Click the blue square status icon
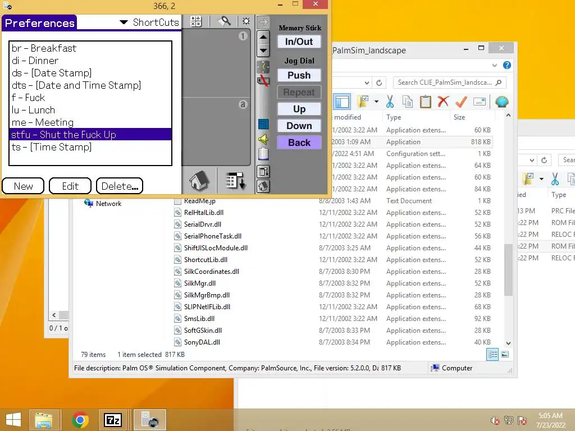 (x=263, y=124)
